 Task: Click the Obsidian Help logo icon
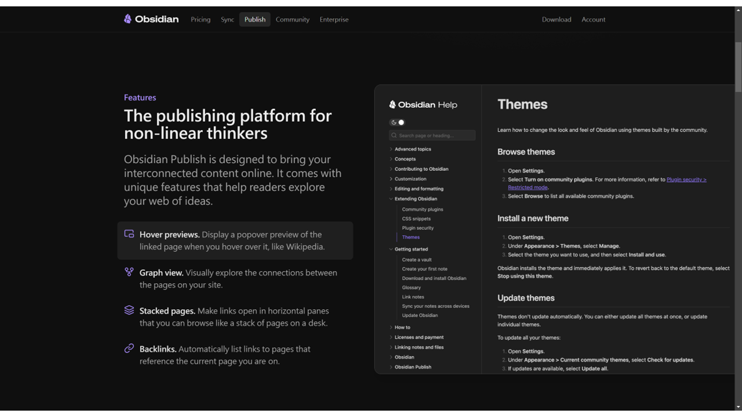[392, 105]
